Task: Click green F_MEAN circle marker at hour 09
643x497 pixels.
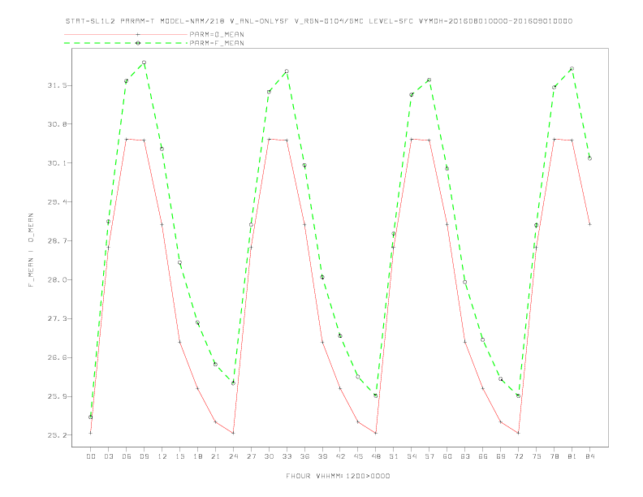Action: (x=144, y=63)
